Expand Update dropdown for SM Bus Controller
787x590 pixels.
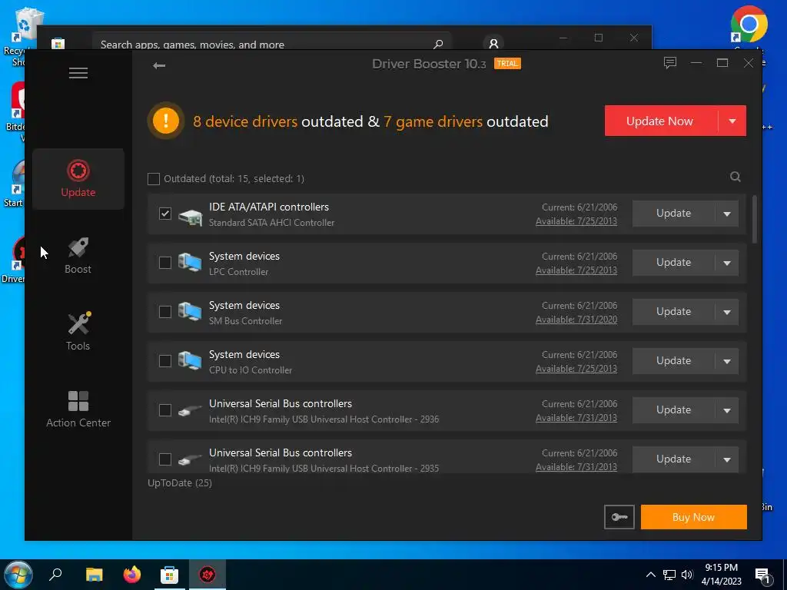point(727,312)
